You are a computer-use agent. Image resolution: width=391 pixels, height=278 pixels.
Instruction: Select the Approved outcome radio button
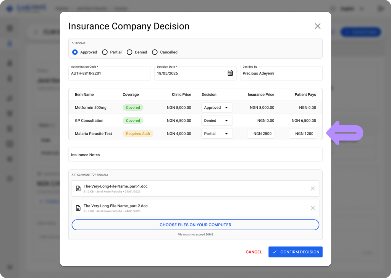coord(75,52)
